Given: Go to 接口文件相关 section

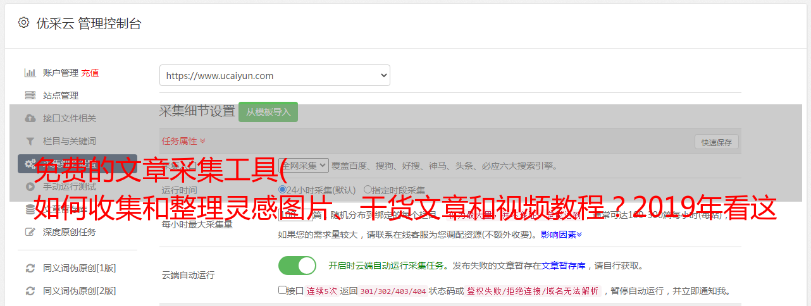Looking at the screenshot, I should pyautogui.click(x=70, y=118).
